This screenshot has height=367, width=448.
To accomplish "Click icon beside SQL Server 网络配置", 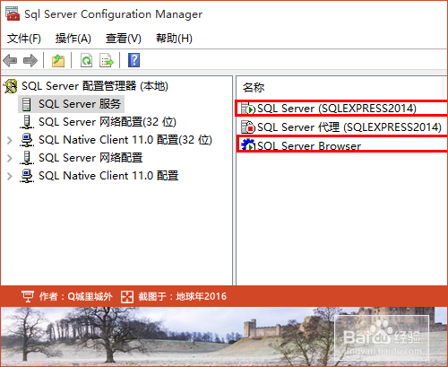I will pos(27,158).
